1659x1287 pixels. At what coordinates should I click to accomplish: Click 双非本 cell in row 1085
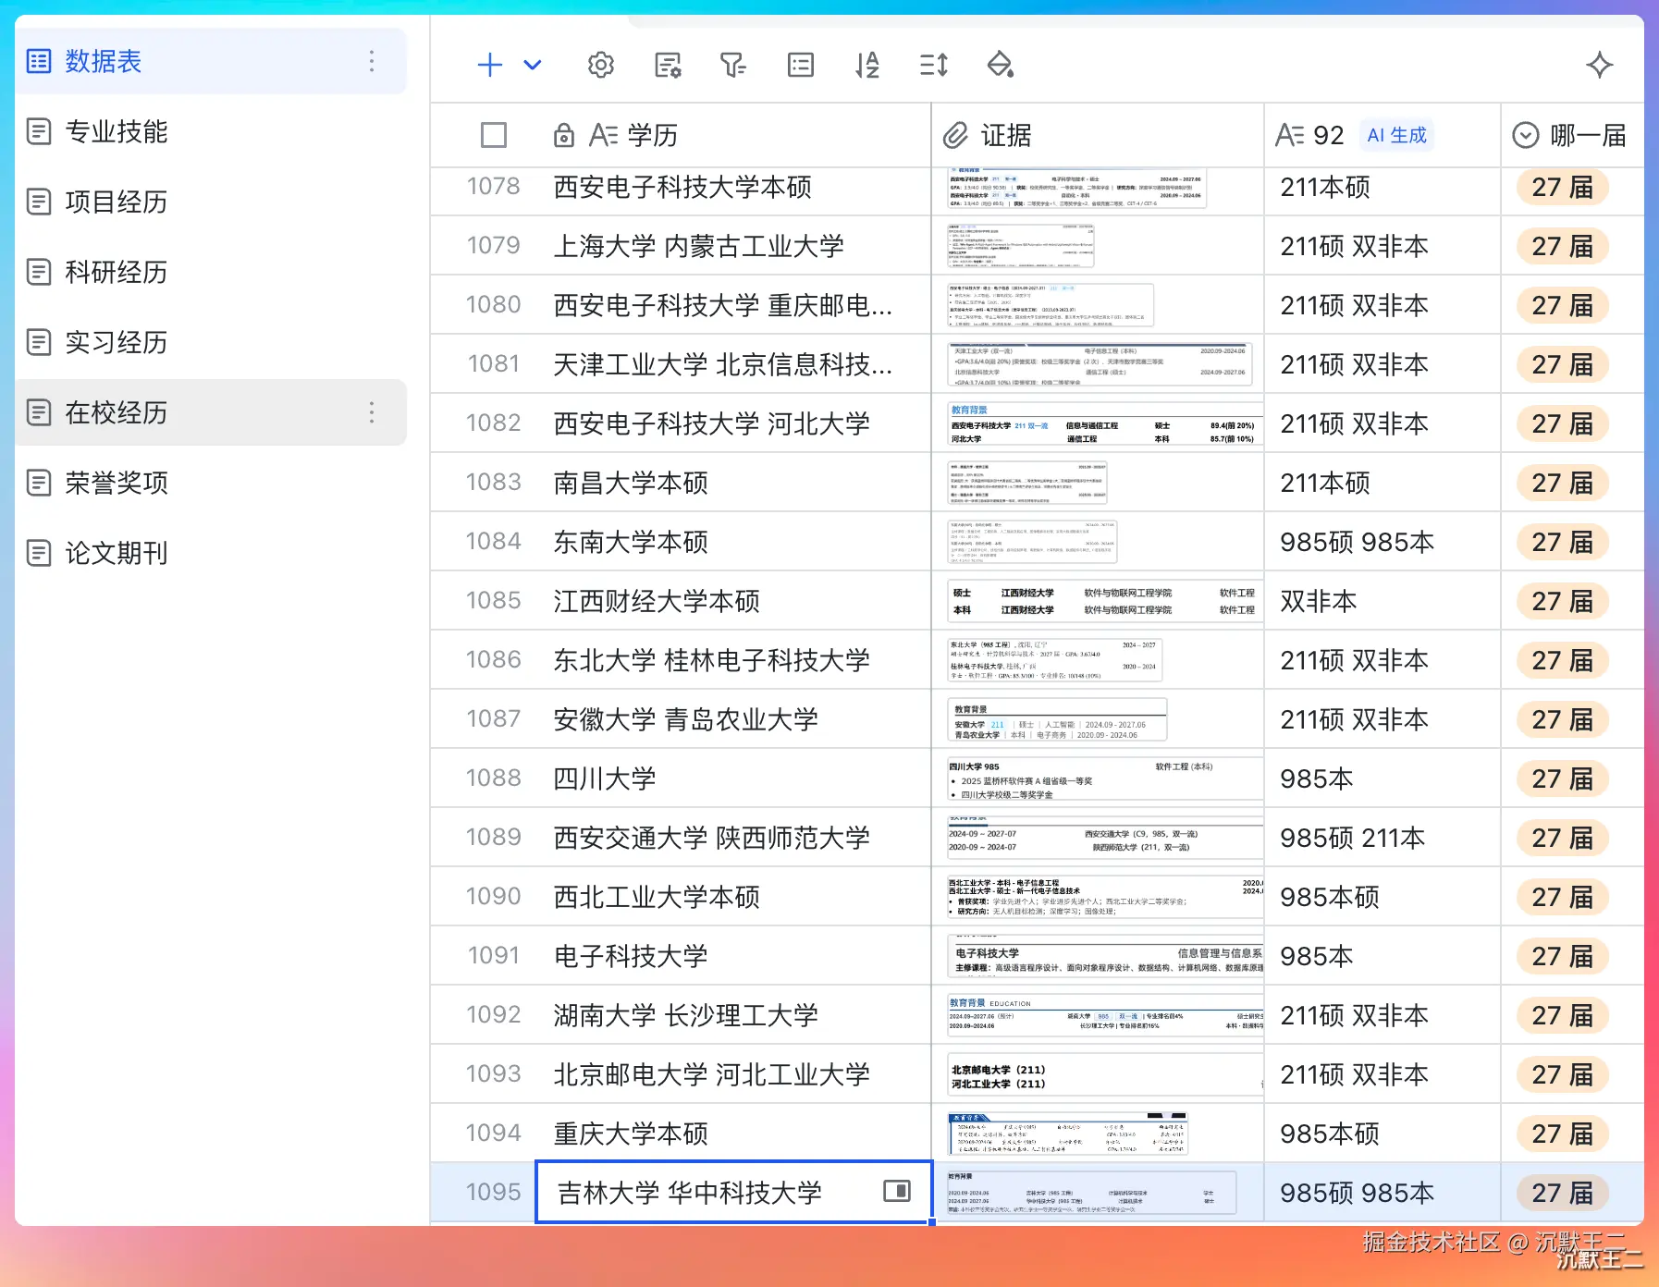click(1382, 601)
